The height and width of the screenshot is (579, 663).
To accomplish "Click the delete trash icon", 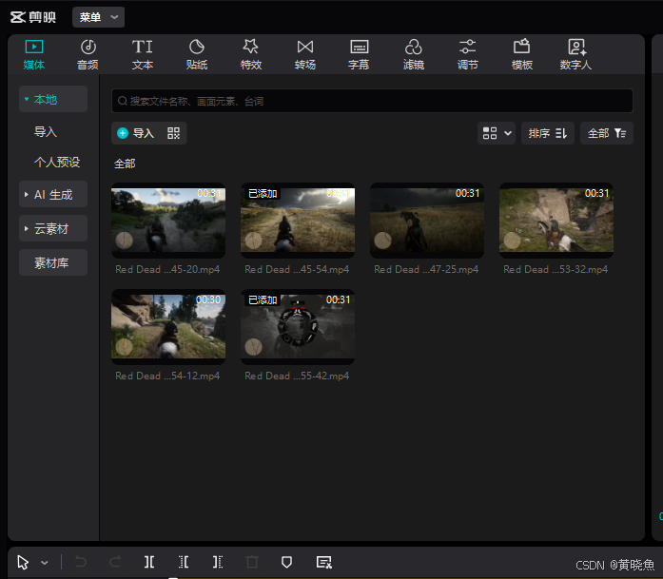I will click(252, 562).
